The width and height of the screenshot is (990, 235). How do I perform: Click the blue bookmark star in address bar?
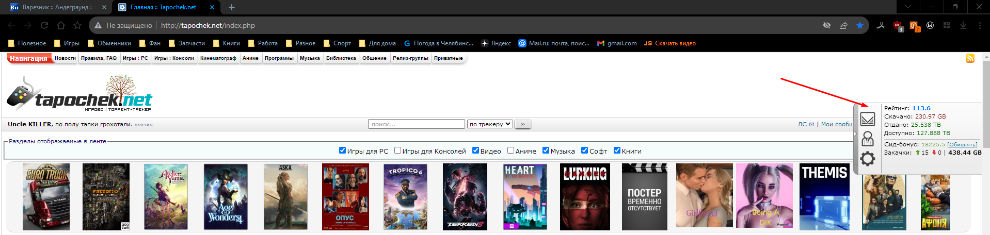coord(859,25)
